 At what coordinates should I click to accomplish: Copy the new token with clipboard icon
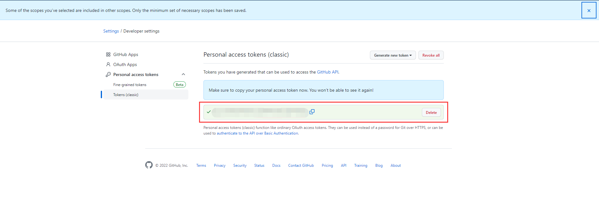(x=312, y=112)
